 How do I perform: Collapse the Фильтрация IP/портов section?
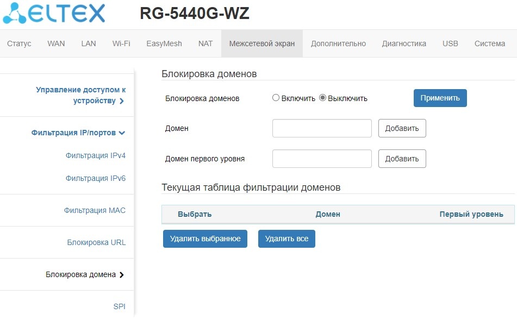tap(78, 133)
